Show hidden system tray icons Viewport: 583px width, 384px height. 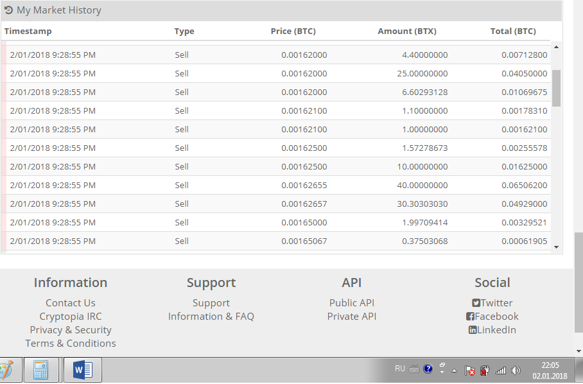(455, 371)
